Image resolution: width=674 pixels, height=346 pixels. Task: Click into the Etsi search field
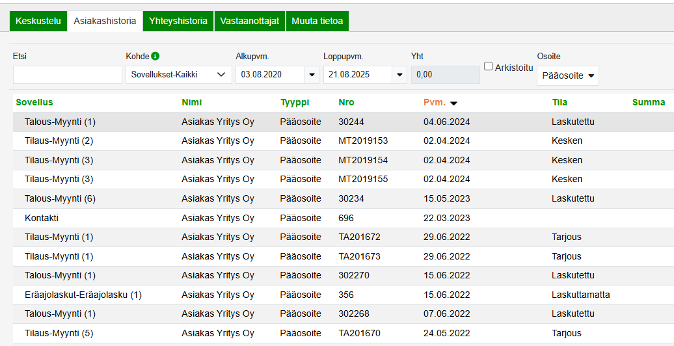(x=67, y=75)
